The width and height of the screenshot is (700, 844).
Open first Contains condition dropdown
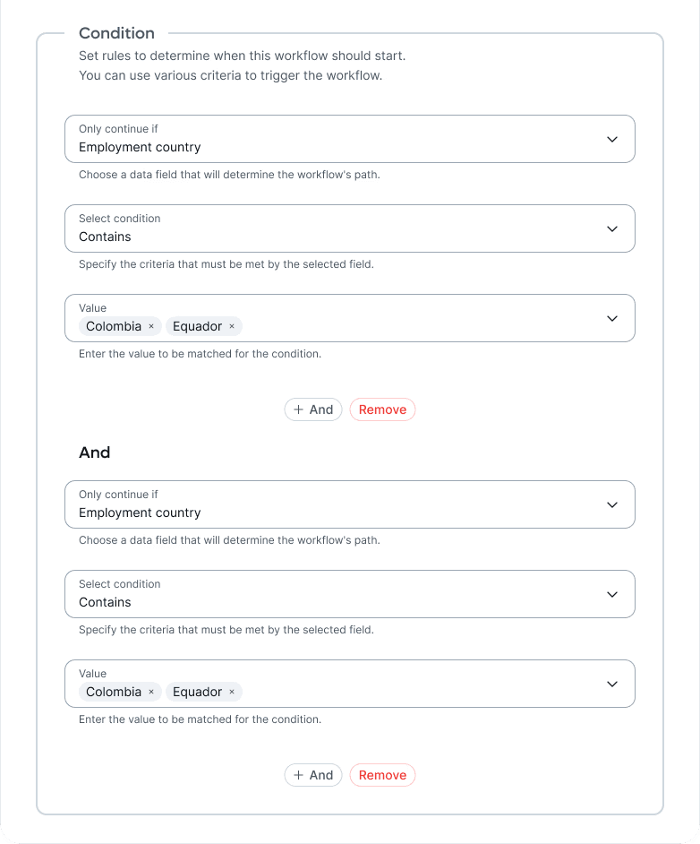click(349, 228)
